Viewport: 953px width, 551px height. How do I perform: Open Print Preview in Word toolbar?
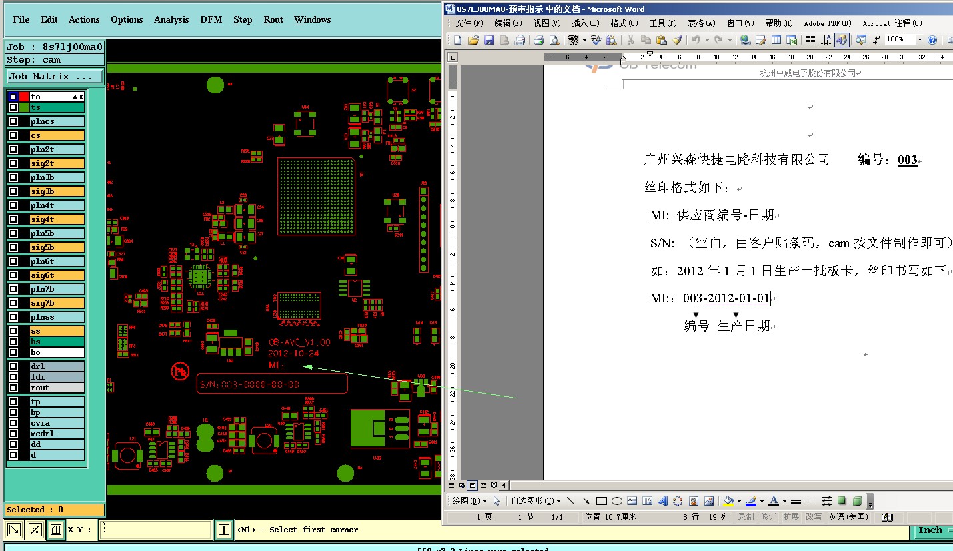pyautogui.click(x=555, y=40)
